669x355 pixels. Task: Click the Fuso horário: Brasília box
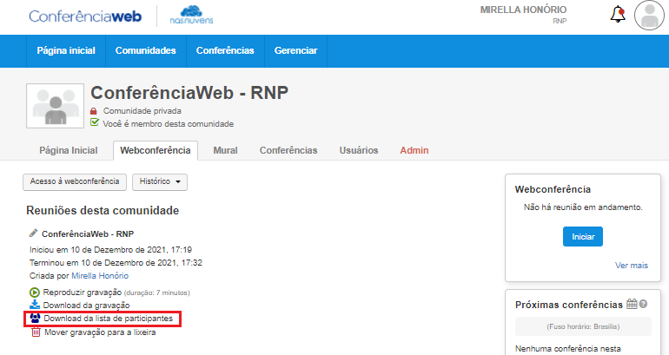pyautogui.click(x=583, y=326)
